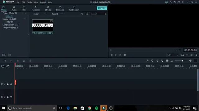
Task: Click the fullscreen preview icon
Action: pos(196,55)
